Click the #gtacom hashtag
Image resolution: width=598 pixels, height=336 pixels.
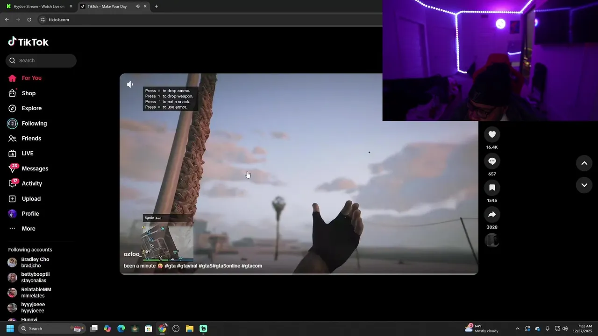pos(252,266)
